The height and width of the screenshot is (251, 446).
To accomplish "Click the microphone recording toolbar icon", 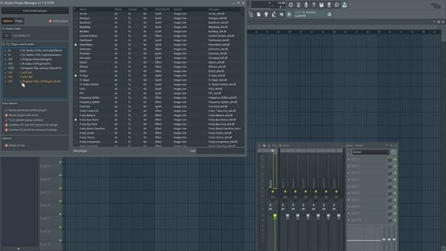I will (x=306, y=5).
